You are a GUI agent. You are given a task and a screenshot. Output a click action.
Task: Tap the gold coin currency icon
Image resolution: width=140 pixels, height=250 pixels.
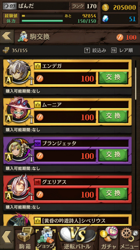[x=105, y=7]
